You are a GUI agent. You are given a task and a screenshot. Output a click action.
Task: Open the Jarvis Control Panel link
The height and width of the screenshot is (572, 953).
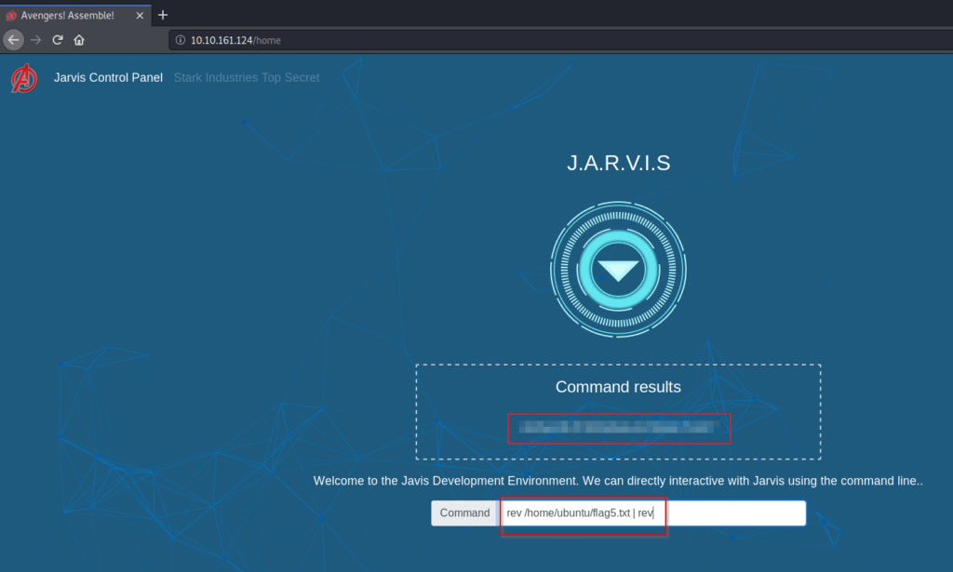click(108, 78)
